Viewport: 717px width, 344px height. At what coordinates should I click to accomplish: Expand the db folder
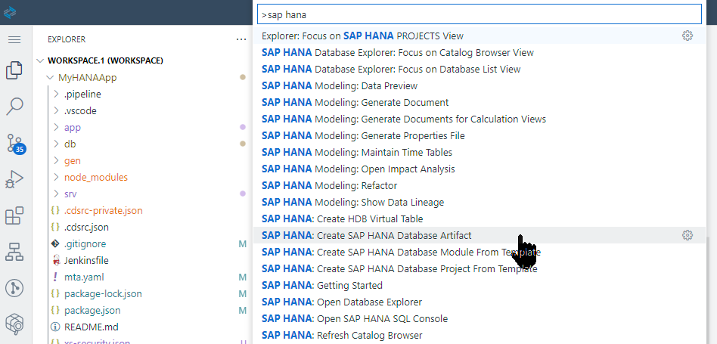tap(70, 144)
